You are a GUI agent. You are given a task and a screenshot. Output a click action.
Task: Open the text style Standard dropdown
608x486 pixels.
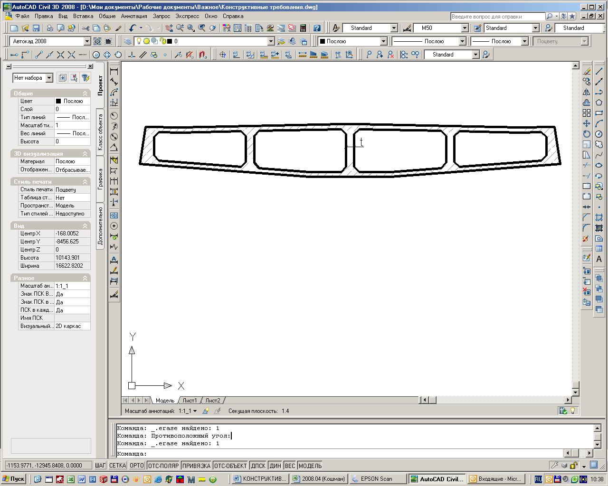point(394,28)
